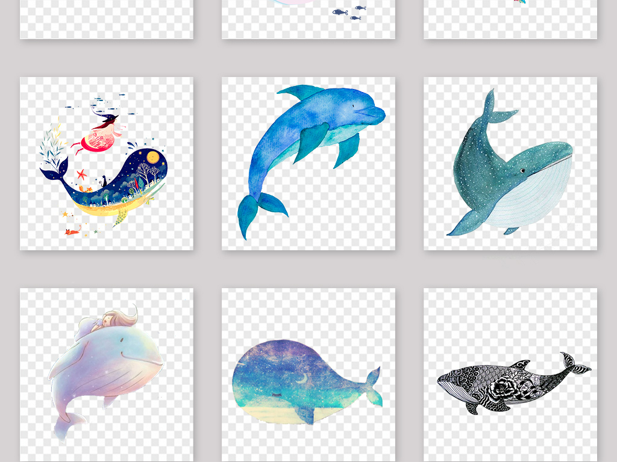This screenshot has width=617, height=462.
Task: Select the orange cat below the night whale
Action: (73, 230)
